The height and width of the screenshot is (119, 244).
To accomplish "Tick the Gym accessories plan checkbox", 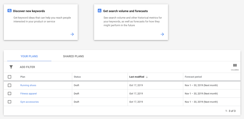I will click(10, 102).
